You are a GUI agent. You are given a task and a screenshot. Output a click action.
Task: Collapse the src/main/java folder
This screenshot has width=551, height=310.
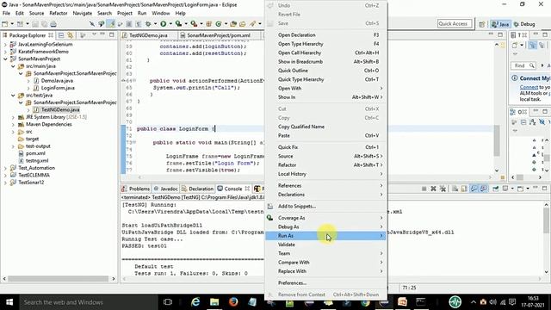13,66
